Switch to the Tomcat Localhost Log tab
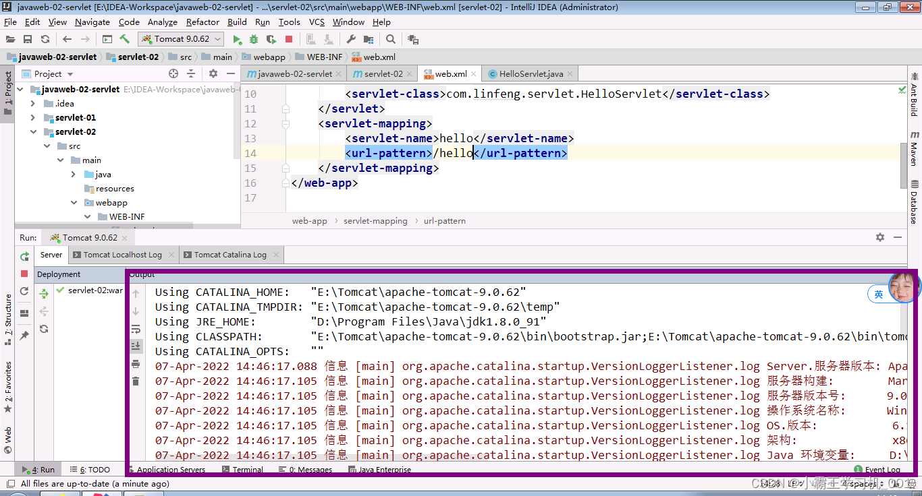922x496 pixels. 122,255
